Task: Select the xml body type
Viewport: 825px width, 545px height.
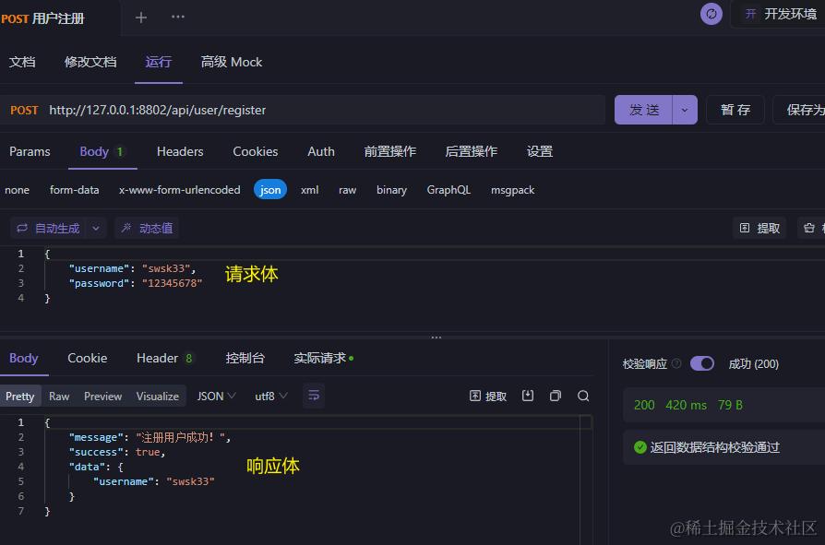Action: [x=309, y=190]
